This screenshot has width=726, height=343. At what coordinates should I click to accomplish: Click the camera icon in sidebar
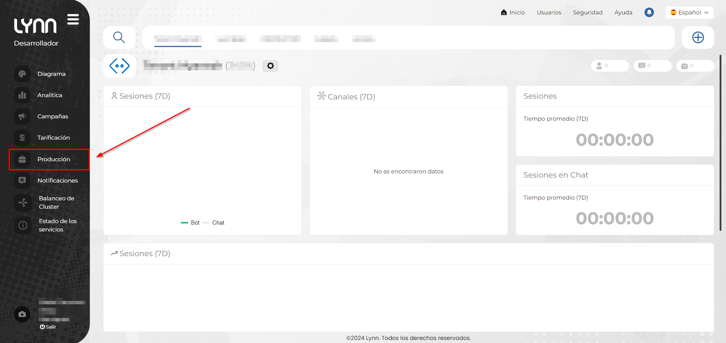coord(22,314)
